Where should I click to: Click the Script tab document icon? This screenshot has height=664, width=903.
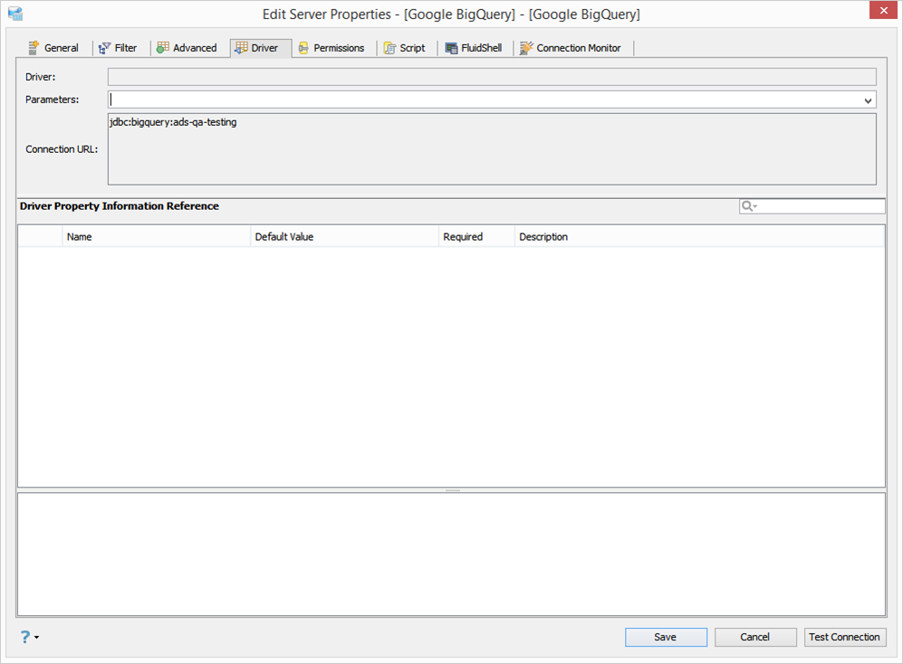click(389, 48)
